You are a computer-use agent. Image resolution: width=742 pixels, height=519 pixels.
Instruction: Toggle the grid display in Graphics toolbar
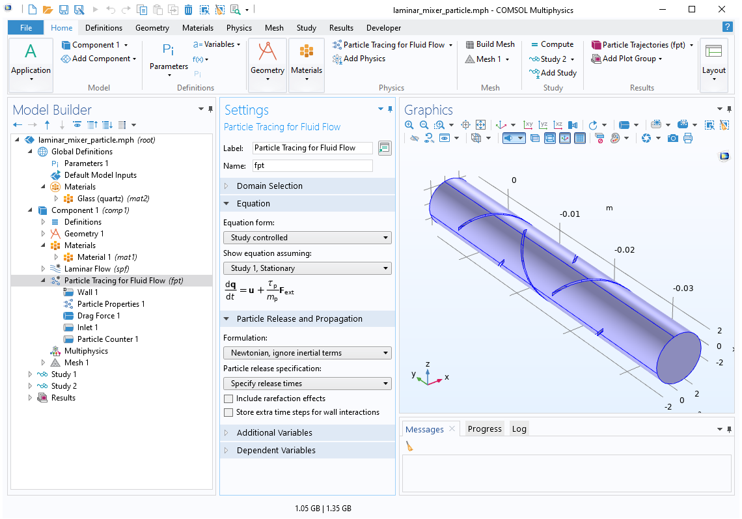coord(580,138)
